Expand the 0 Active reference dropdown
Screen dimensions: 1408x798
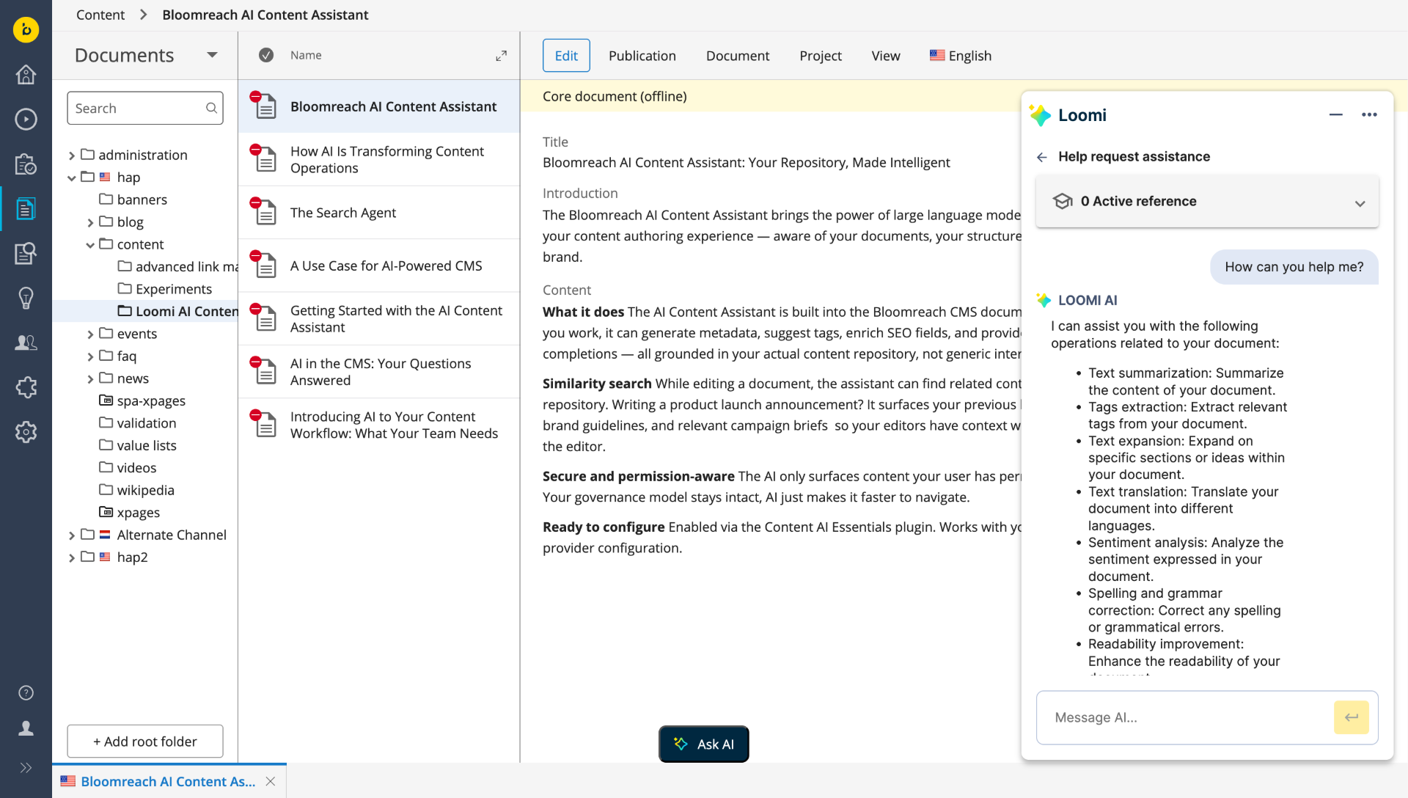1360,203
